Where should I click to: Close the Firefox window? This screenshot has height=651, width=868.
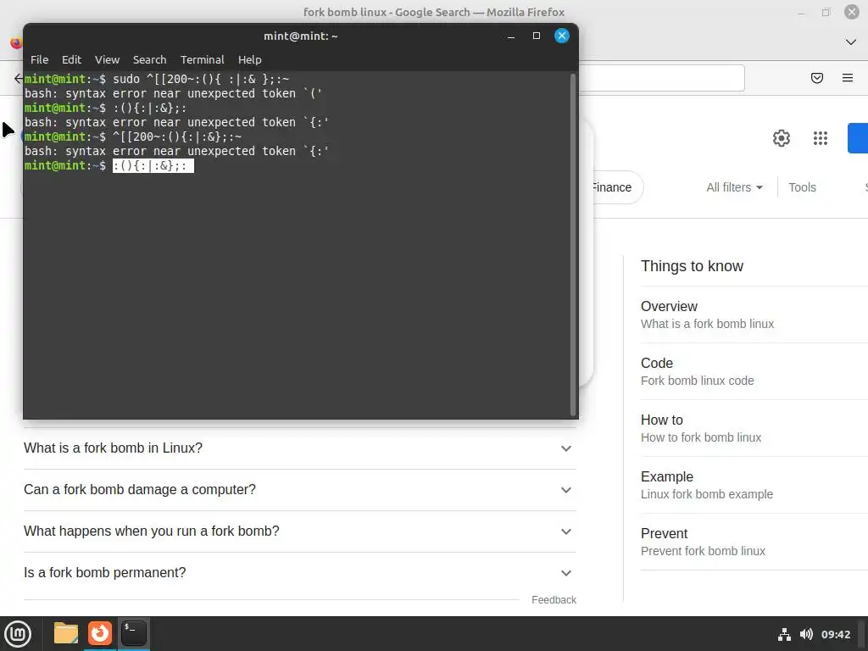click(x=851, y=12)
